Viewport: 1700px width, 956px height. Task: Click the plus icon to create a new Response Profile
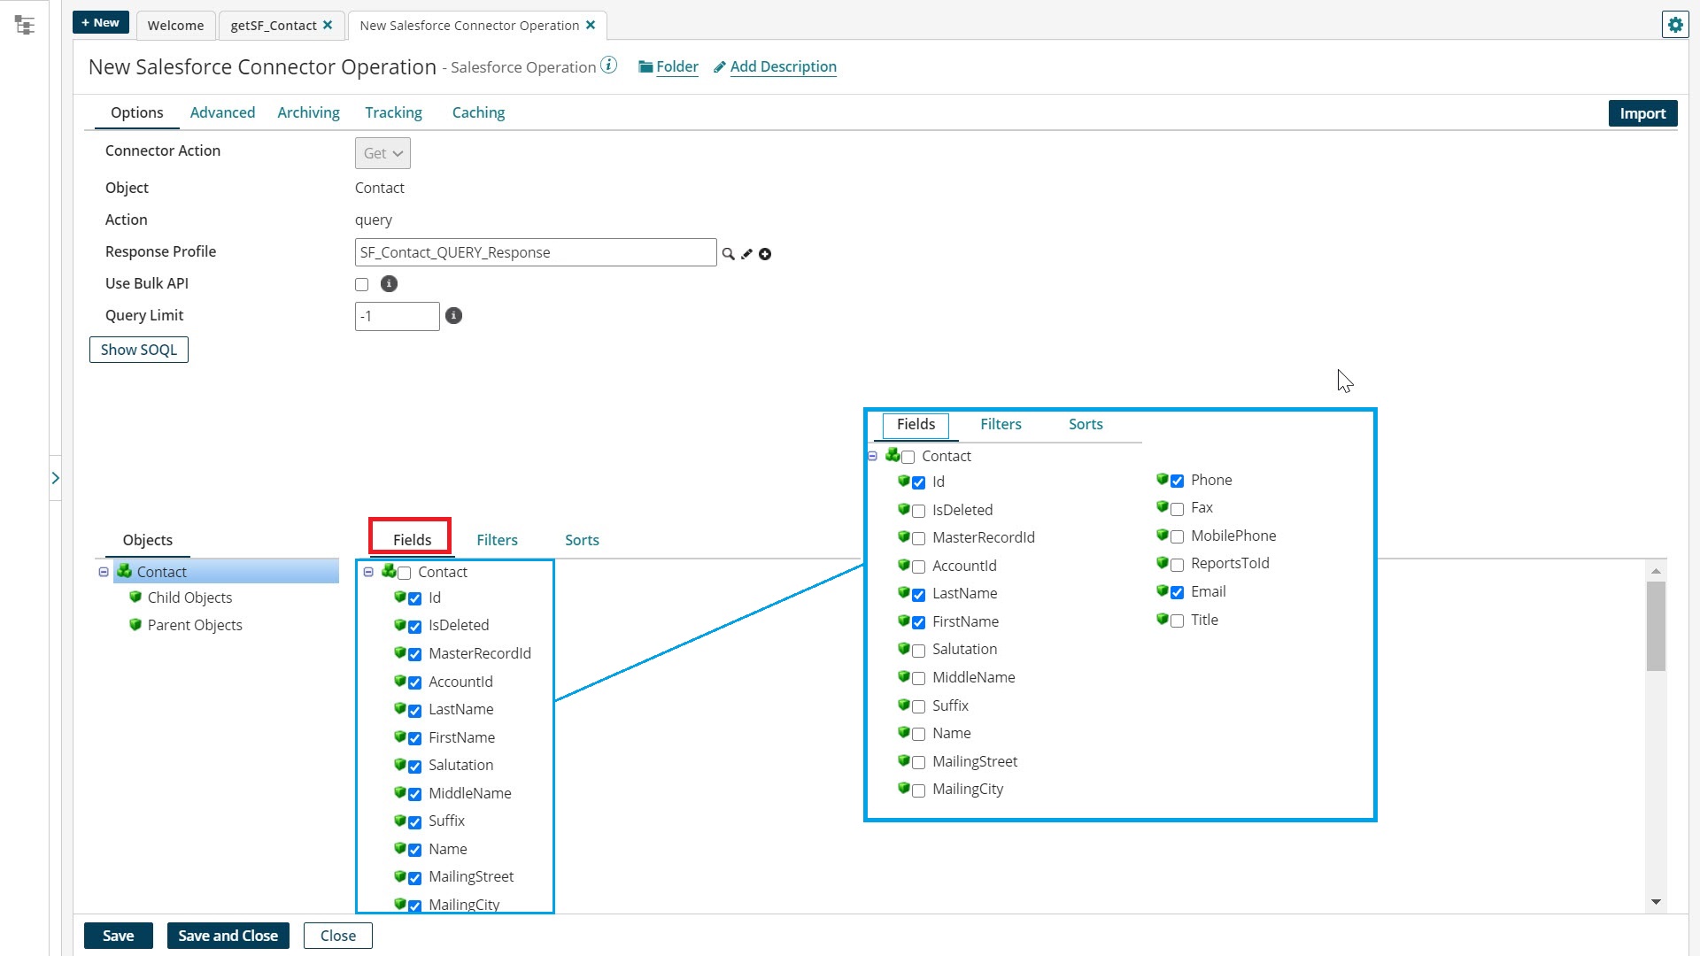point(765,254)
